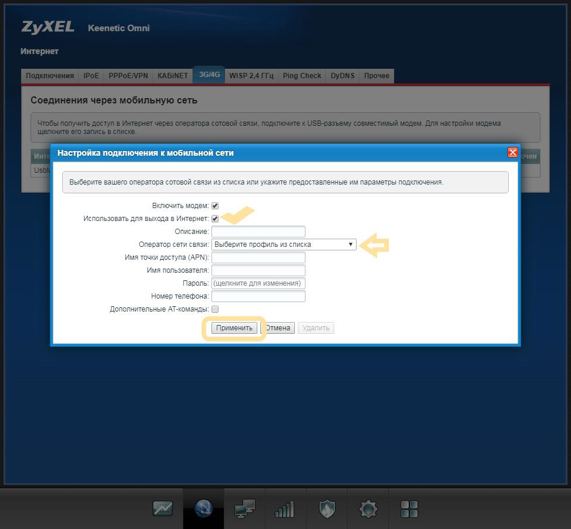571x529 pixels.
Task: Open home network computers icon
Action: click(244, 508)
